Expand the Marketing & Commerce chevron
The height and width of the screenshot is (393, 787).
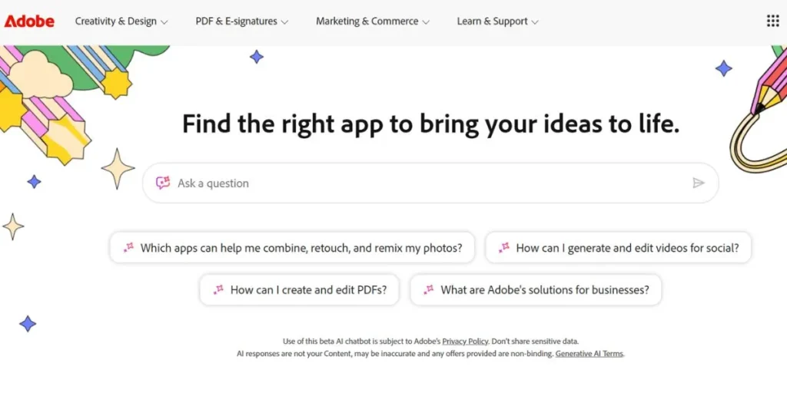point(426,22)
